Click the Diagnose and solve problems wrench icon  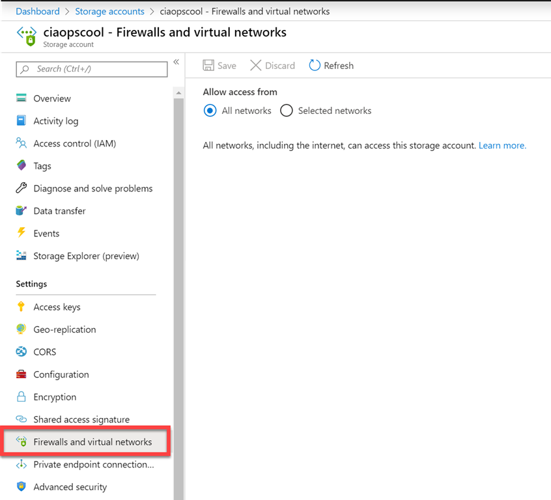pos(21,188)
